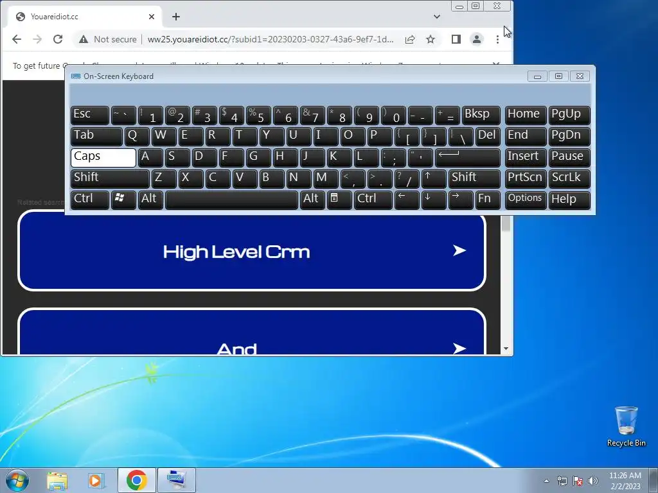Image resolution: width=658 pixels, height=493 pixels.
Task: Open Chrome three-dot menu
Action: point(497,39)
